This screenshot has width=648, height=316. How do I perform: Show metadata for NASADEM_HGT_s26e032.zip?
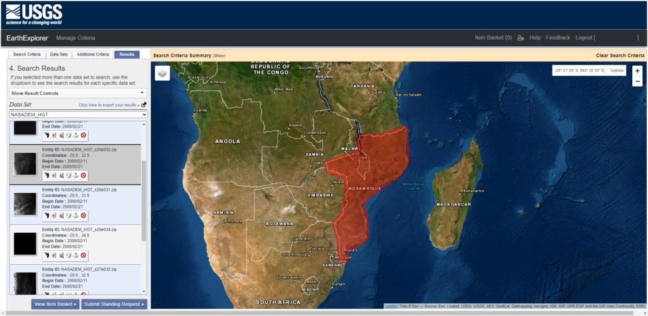point(68,175)
